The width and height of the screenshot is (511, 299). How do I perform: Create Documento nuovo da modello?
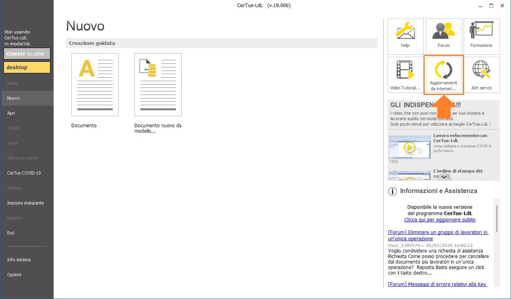(158, 85)
